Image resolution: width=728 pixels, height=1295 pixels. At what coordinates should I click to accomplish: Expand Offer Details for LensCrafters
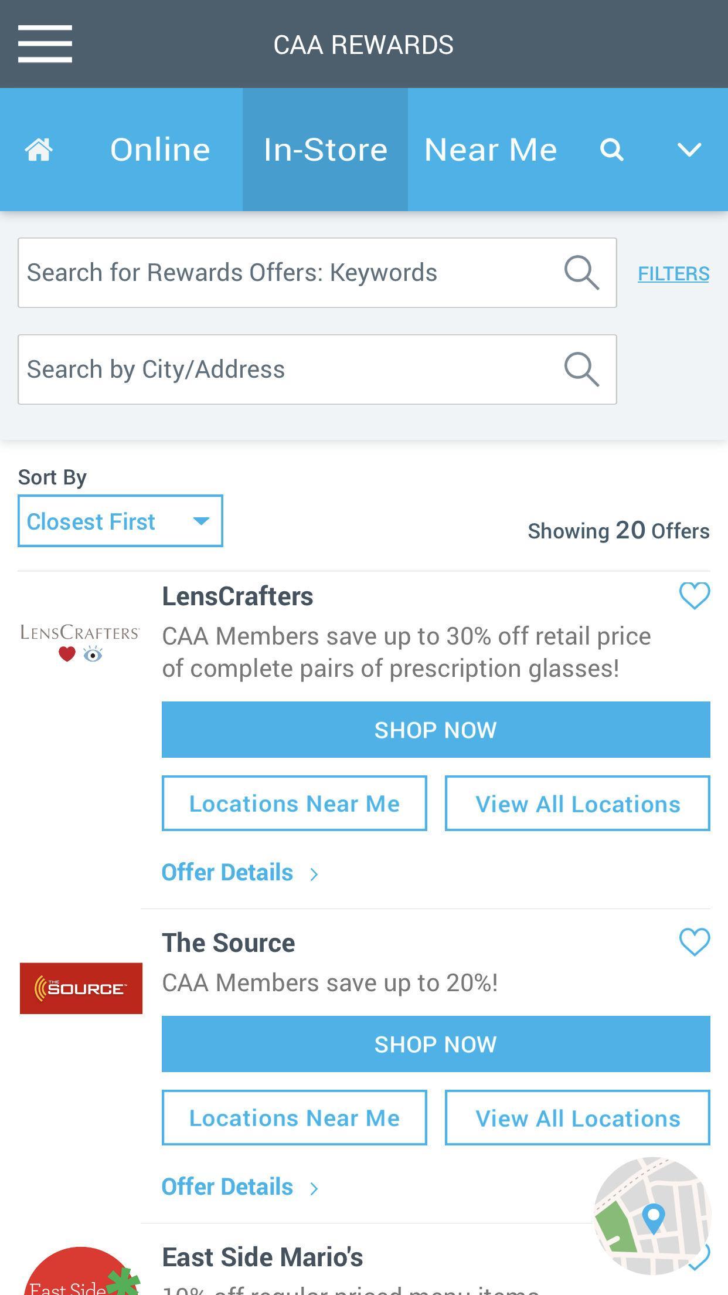pos(239,873)
